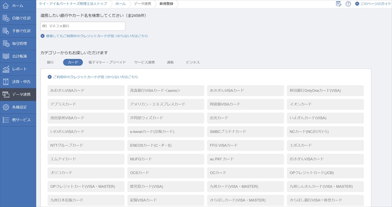Choose オリコカード
Viewport: 392px width, 207px height.
pyautogui.click(x=86, y=173)
